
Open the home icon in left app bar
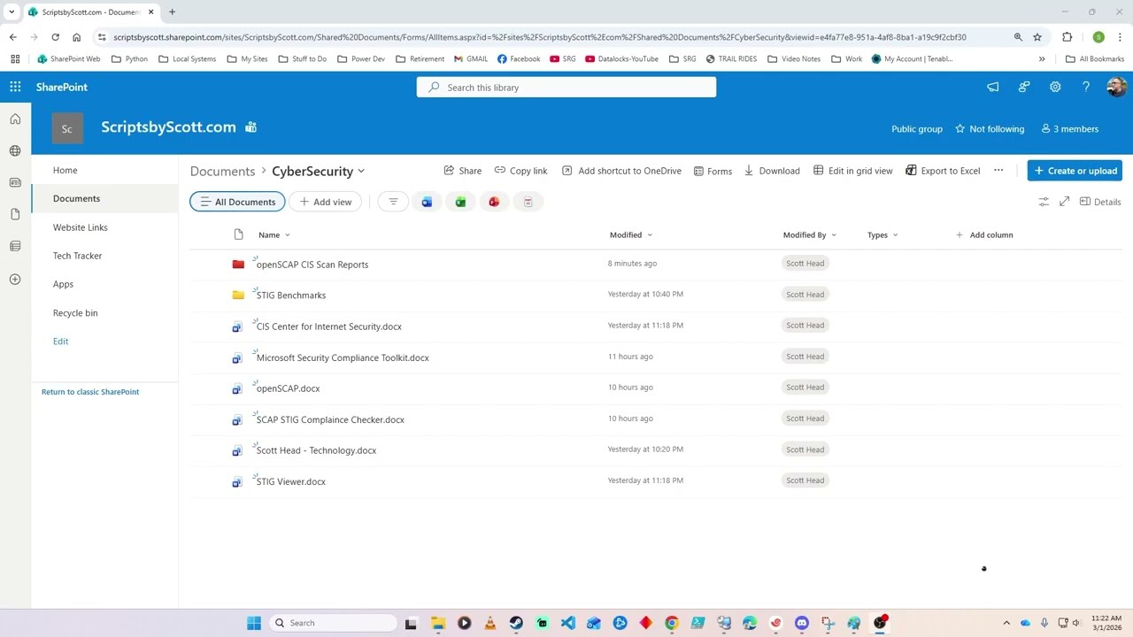[15, 119]
